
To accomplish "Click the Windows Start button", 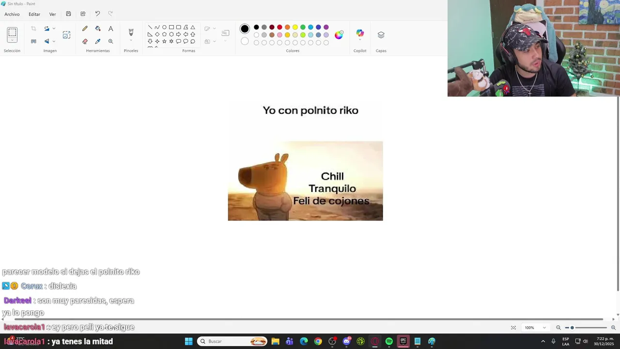I will tap(188, 341).
